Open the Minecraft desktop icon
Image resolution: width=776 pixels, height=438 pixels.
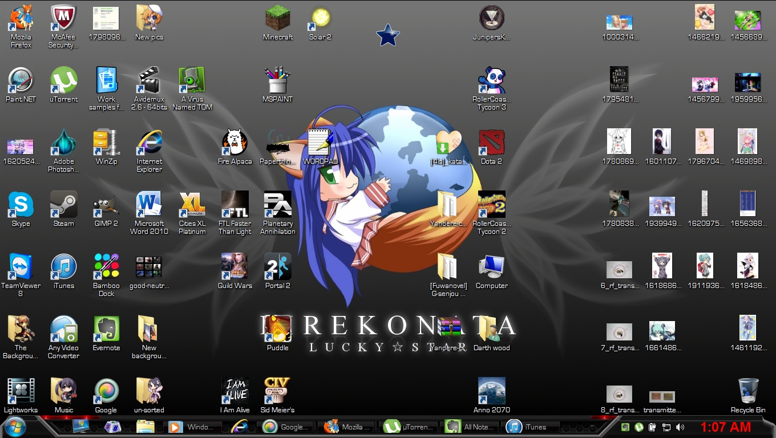278,23
